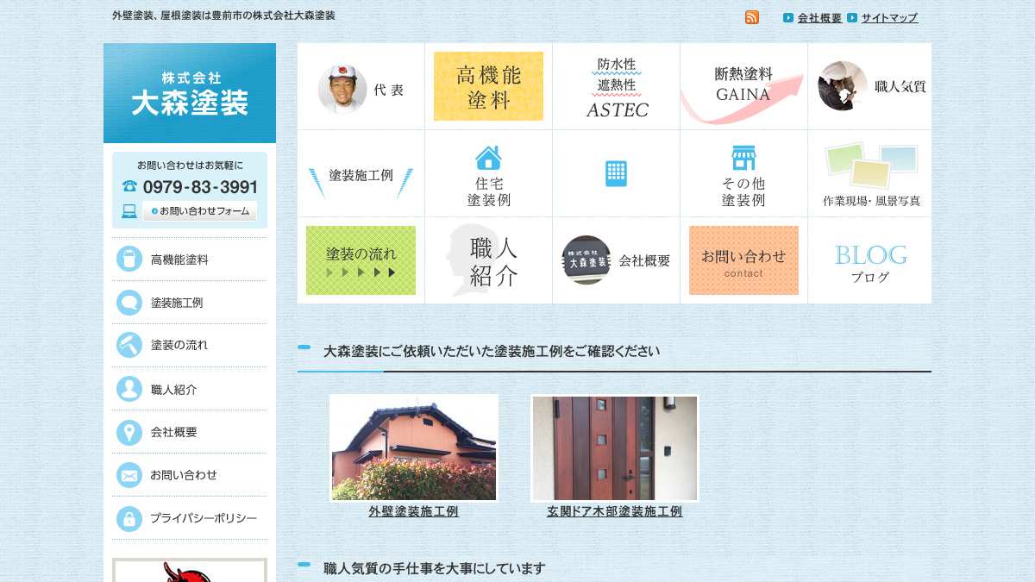This screenshot has width=1035, height=582.
Task: Open お問い合わせ in the sidebar menu
Action: pos(184,475)
